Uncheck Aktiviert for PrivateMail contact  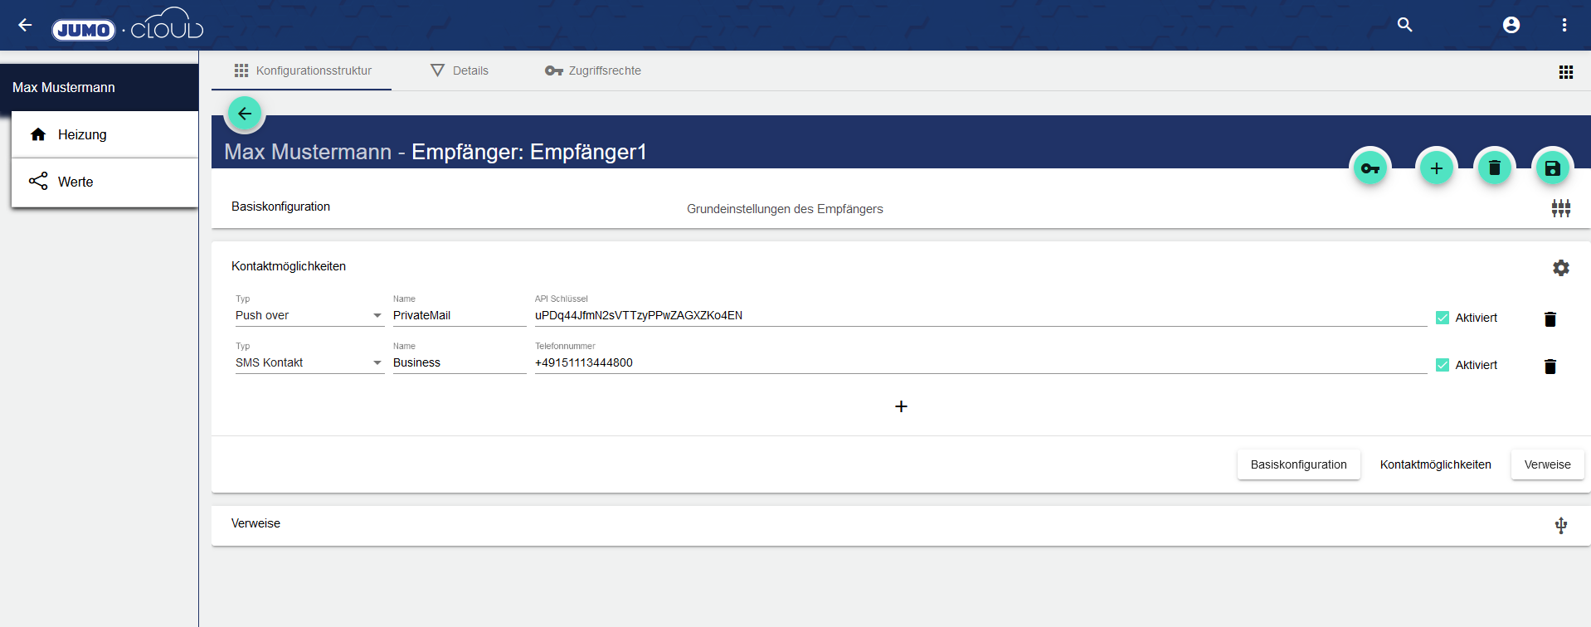(x=1443, y=318)
